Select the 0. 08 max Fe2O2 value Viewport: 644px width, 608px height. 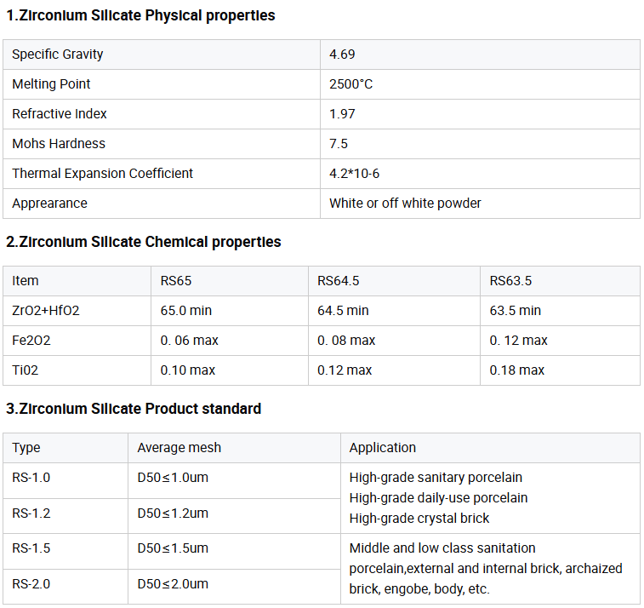(x=346, y=341)
